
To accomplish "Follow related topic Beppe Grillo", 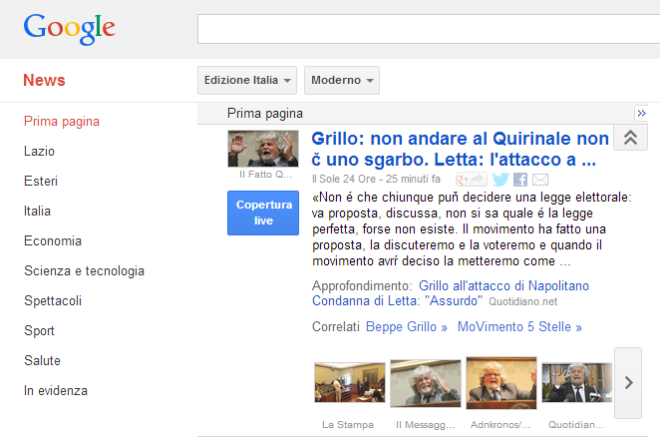I will coord(406,327).
